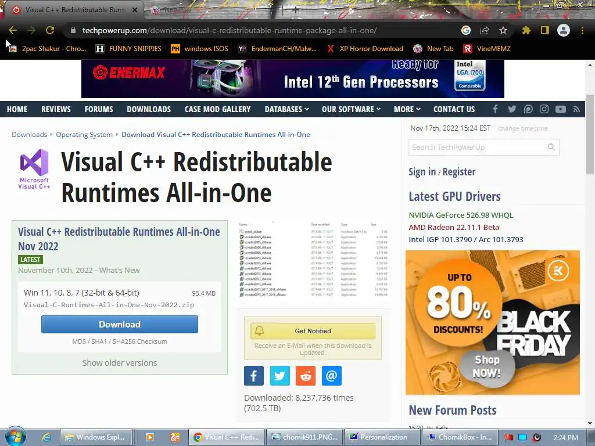Open the Windows Start orb

tap(15, 437)
